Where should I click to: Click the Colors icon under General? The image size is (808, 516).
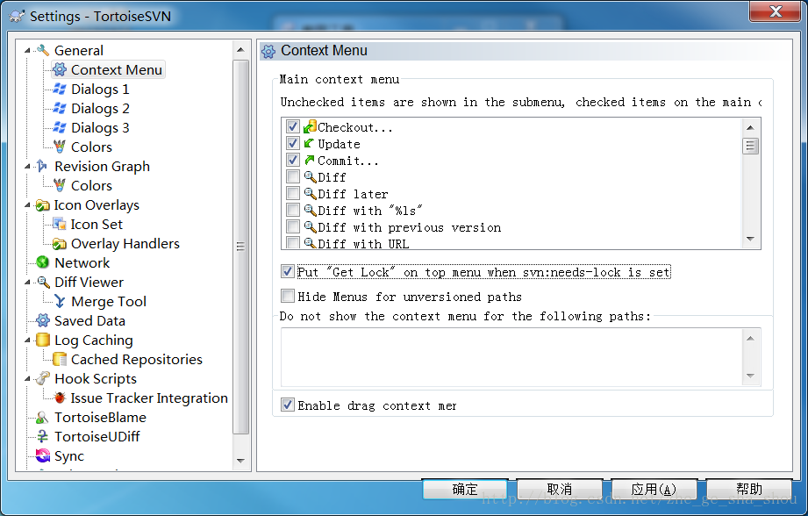pos(60,147)
